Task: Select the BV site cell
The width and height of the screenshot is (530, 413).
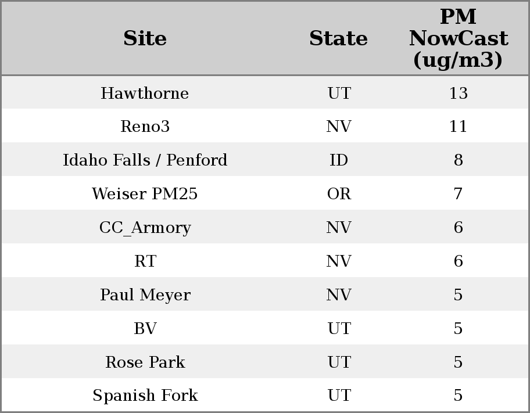Action: coord(145,329)
